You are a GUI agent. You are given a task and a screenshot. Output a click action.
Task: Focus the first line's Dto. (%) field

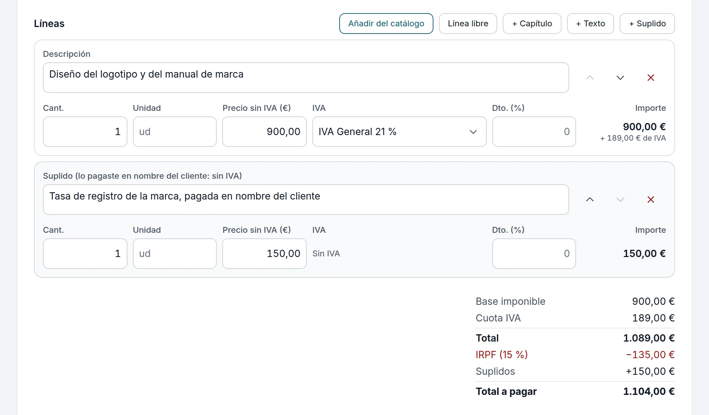(534, 132)
